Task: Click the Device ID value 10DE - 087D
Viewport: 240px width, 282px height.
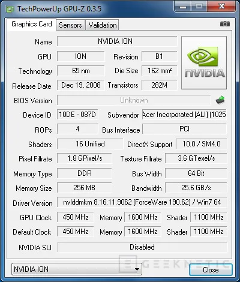Action: [x=77, y=115]
